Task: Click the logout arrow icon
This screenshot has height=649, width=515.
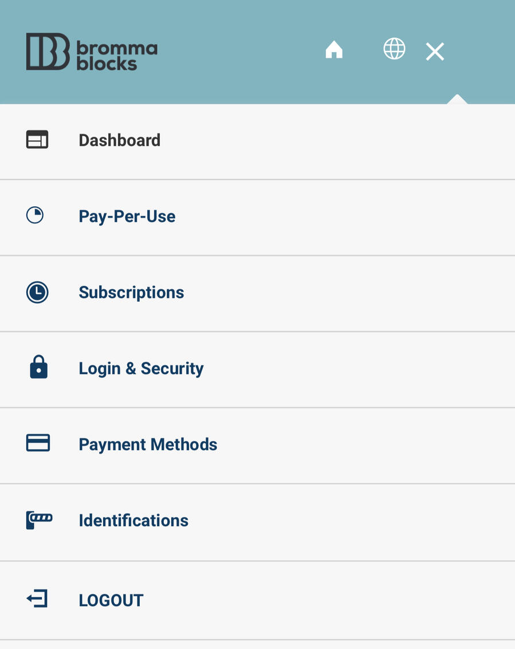Action: pos(37,599)
